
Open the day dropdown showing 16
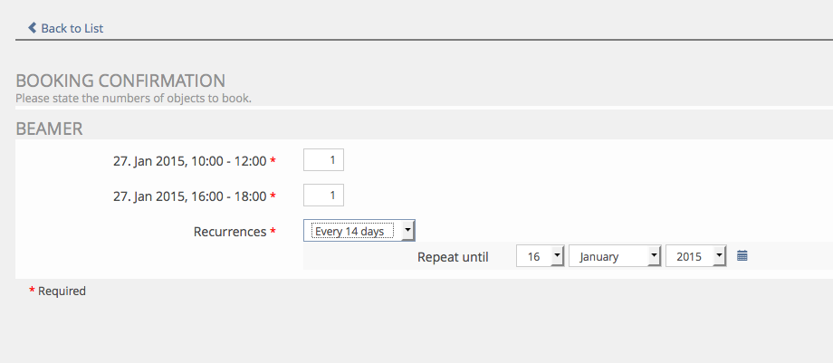[x=534, y=256]
